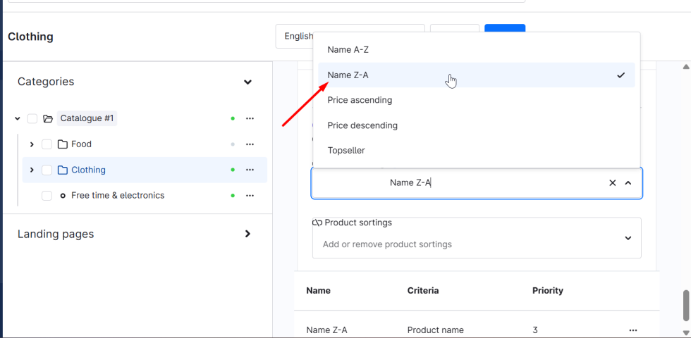Open Free time & electronics three-dot menu
This screenshot has width=691, height=338.
pyautogui.click(x=250, y=196)
